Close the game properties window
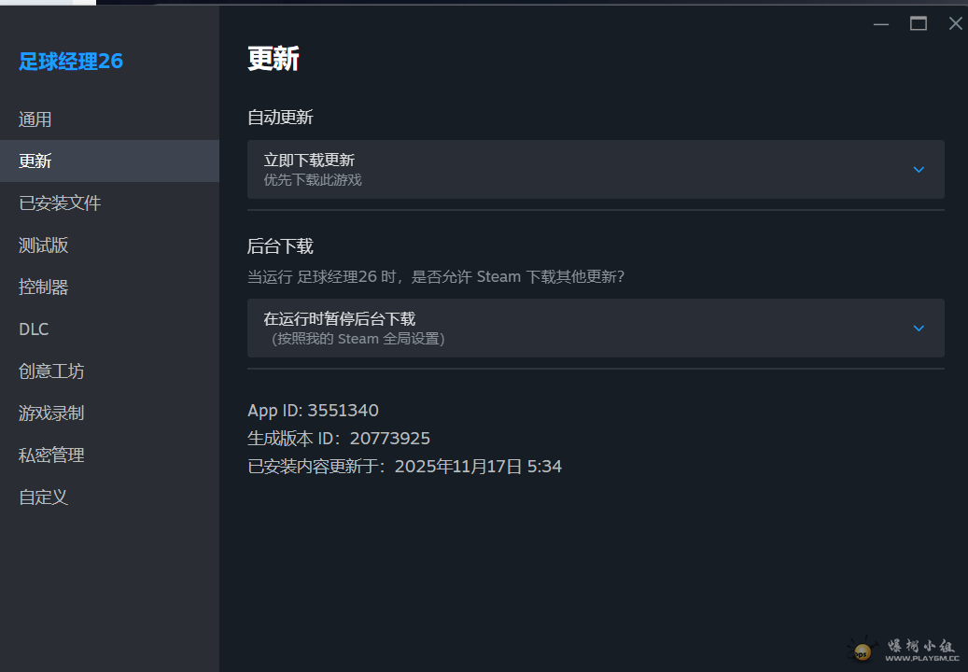 (955, 24)
